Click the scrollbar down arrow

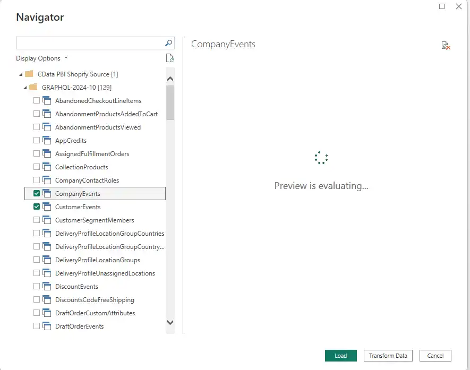tap(170, 322)
